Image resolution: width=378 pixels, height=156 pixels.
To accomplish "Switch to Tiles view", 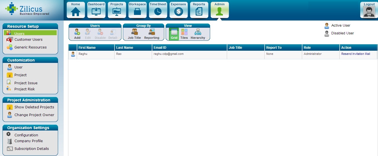I will (x=184, y=34).
